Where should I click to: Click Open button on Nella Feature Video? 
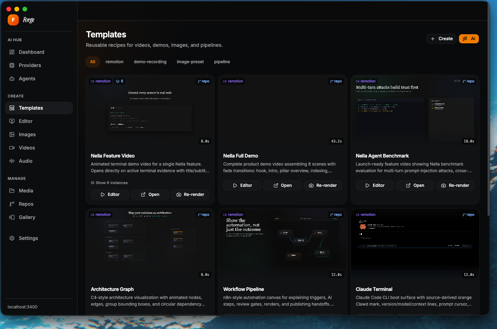pos(150,195)
